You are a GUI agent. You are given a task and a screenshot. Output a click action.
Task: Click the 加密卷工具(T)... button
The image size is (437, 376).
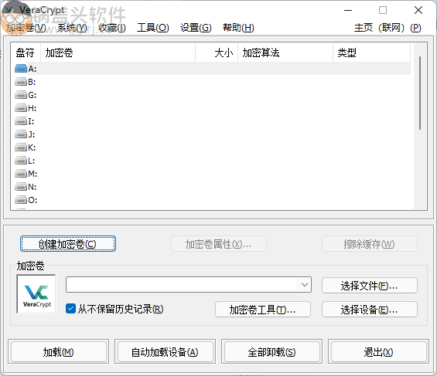point(263,310)
